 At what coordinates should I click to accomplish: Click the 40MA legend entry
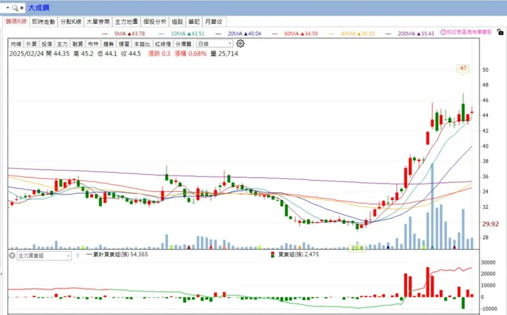point(351,34)
